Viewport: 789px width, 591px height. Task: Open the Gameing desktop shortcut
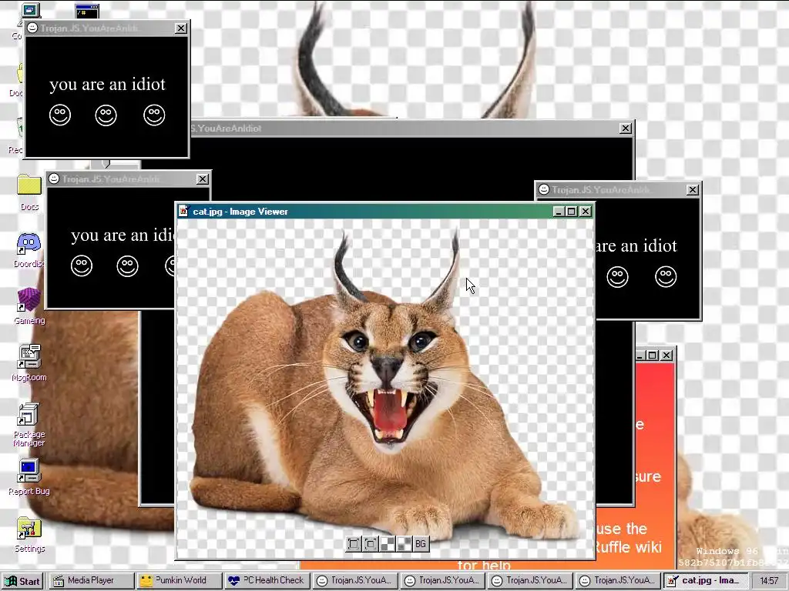click(x=29, y=306)
